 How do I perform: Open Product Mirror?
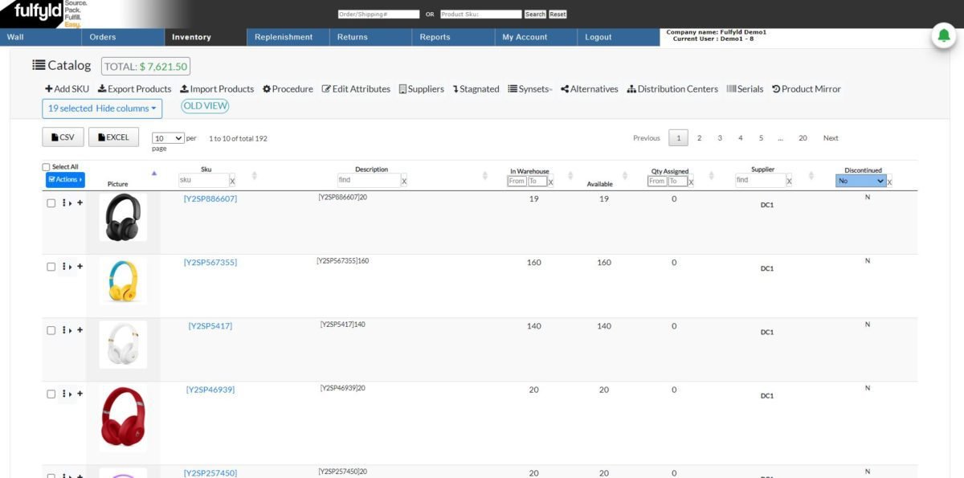807,89
